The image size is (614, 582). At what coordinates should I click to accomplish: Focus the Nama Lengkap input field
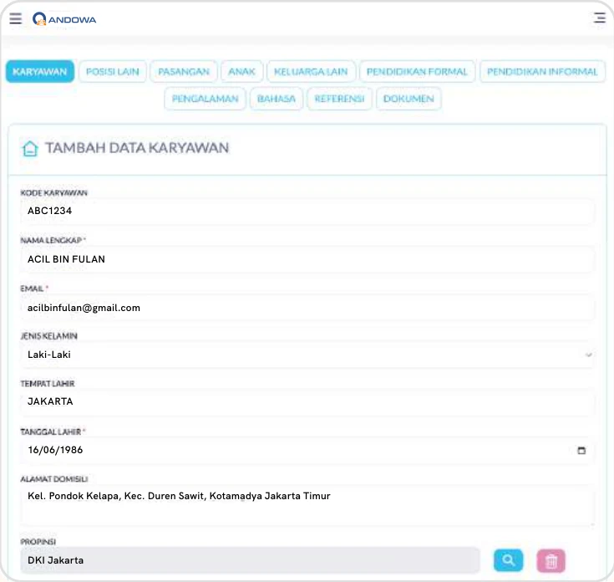[307, 259]
